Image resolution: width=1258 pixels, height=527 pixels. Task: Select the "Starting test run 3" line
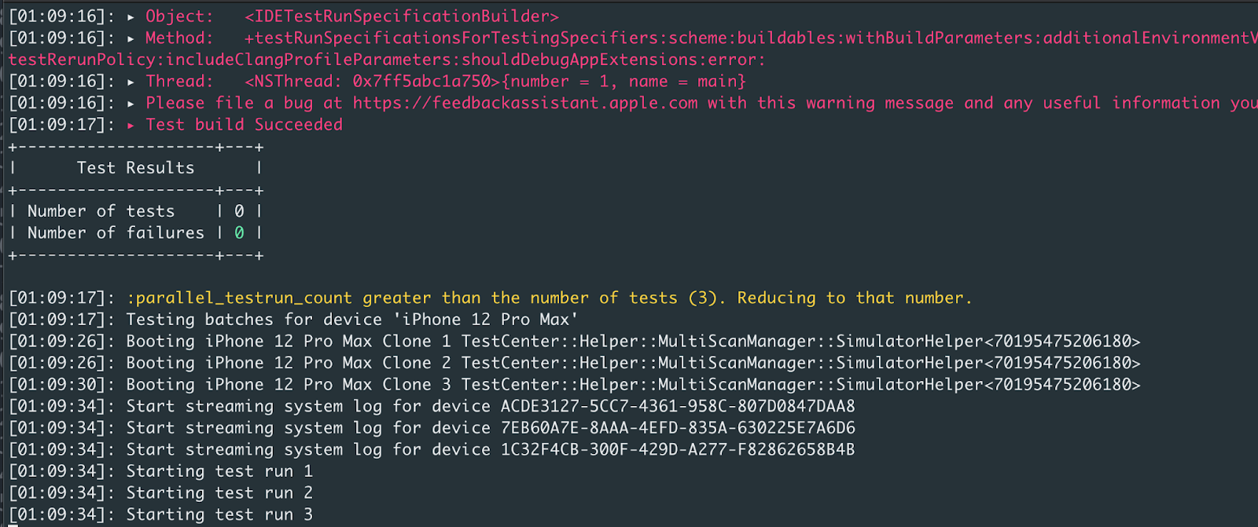pyautogui.click(x=219, y=514)
